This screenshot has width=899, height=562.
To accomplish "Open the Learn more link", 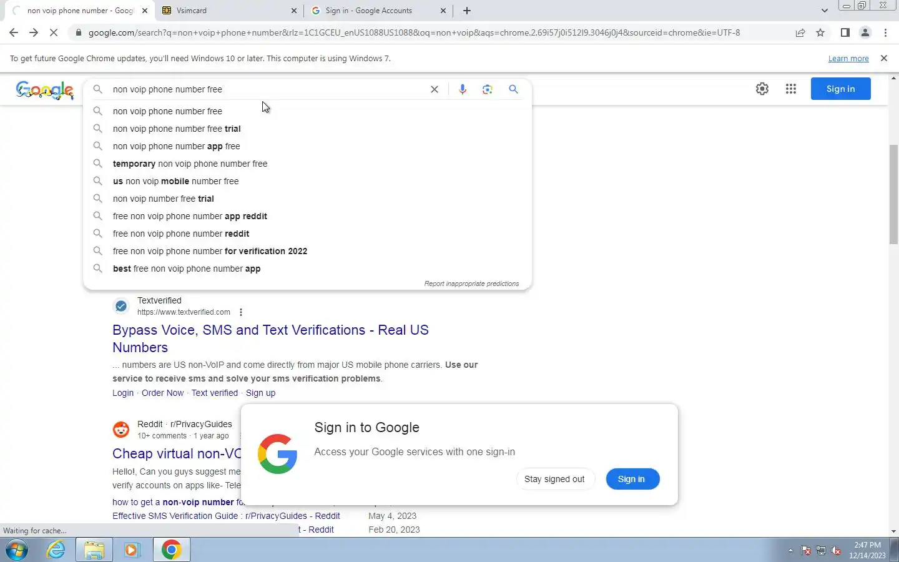I will pyautogui.click(x=848, y=58).
